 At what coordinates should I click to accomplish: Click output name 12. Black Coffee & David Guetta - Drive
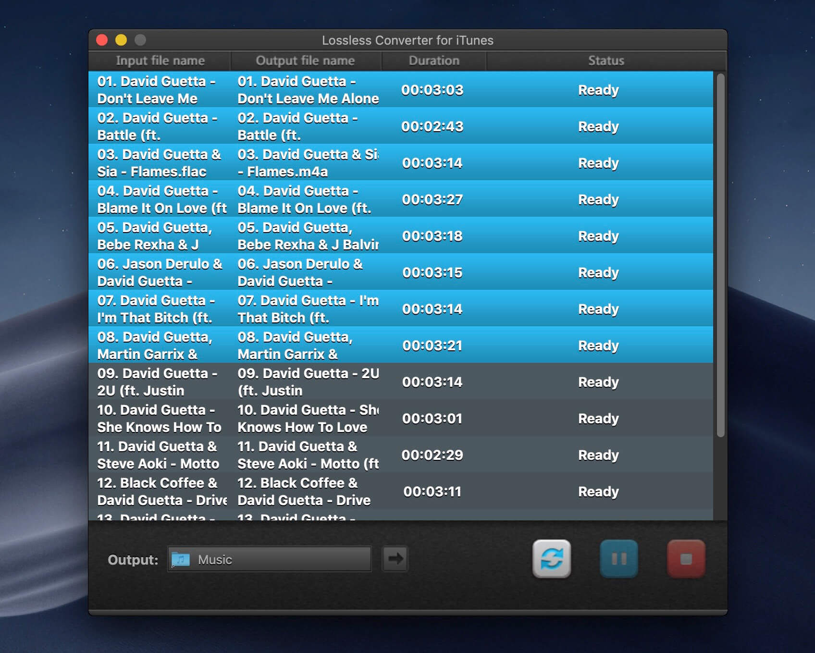(304, 492)
